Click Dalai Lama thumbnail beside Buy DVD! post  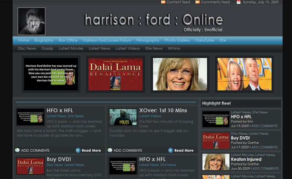[x=31, y=166]
